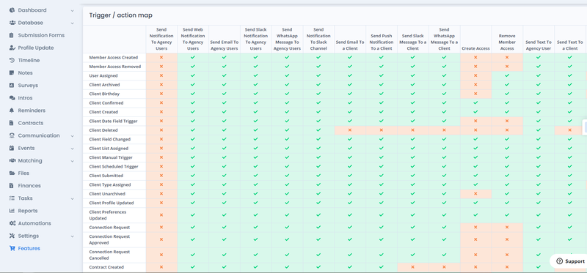
Task: Expand the Settings menu chevron
Action: [x=72, y=236]
